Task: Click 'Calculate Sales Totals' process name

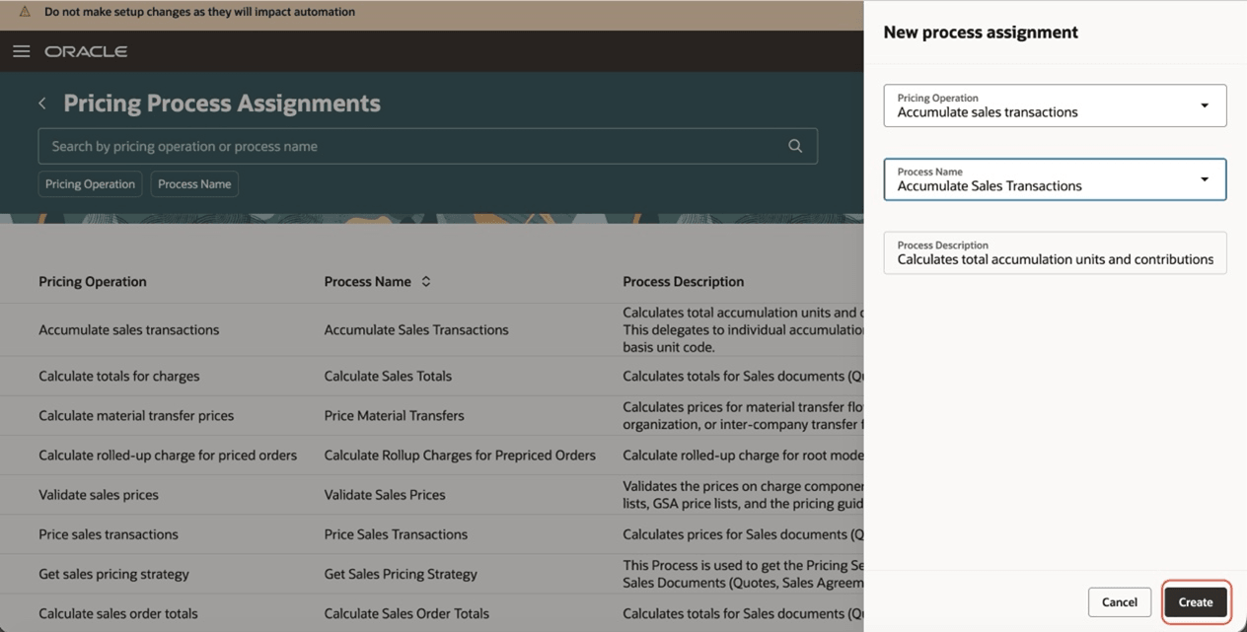Action: (388, 377)
